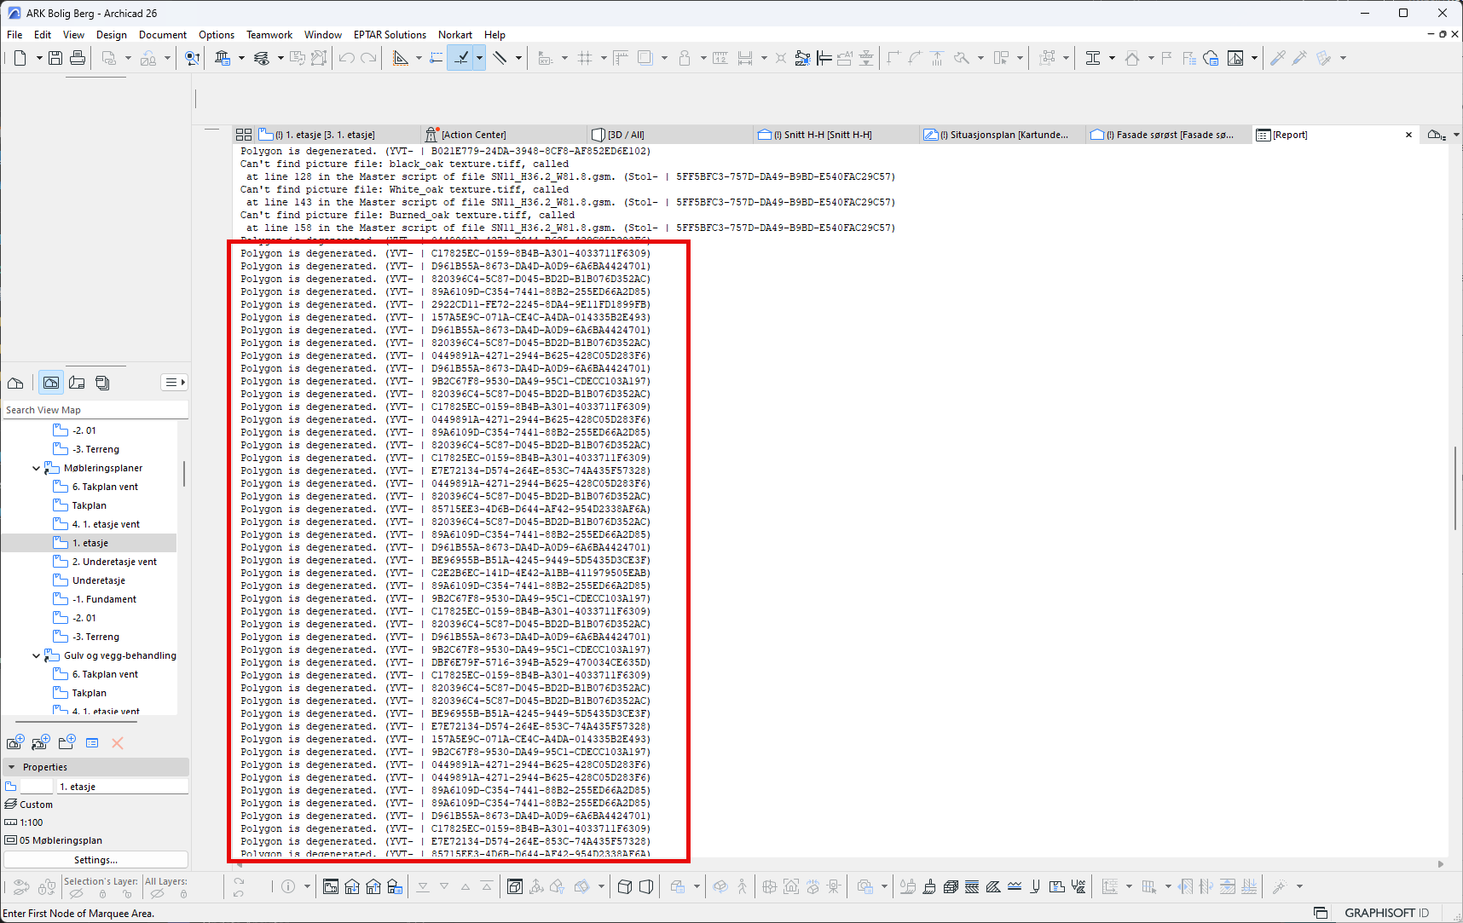Click GRAPHISOFT ID in status bar
This screenshot has height=923, width=1463.
click(1386, 913)
